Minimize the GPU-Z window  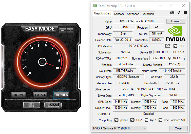click(x=160, y=6)
